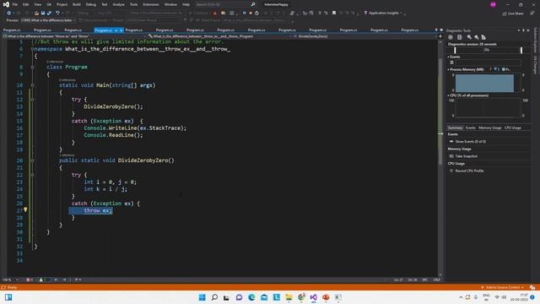Screen dimensions: 540x304
Task: Click Diagnostic Tools output document icon
Action: [459, 37]
